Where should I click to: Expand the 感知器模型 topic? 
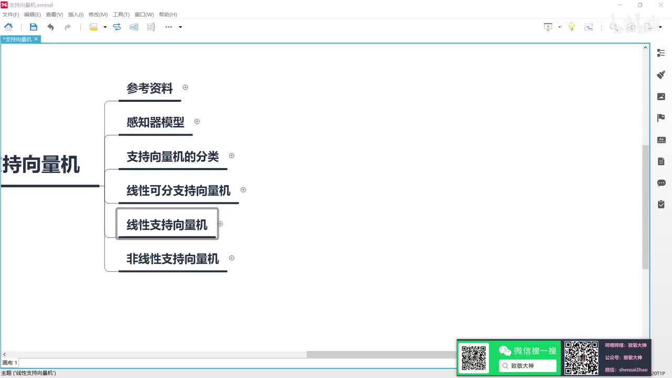[197, 121]
